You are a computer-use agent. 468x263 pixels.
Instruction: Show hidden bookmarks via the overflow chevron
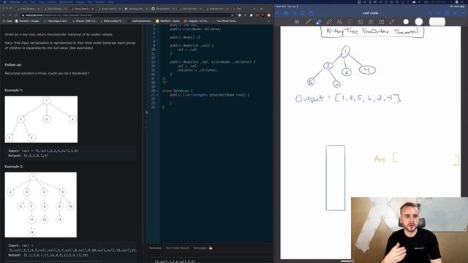[x=268, y=21]
